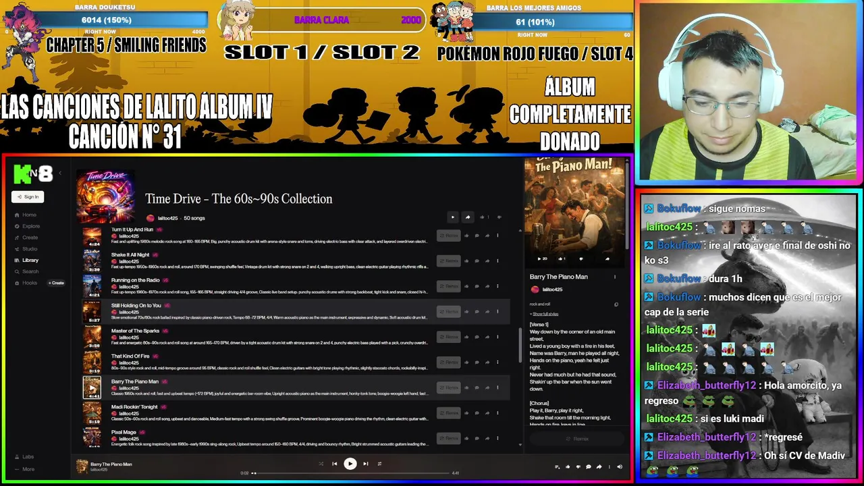This screenshot has width=864, height=486.
Task: Open Library in the sidebar
Action: [x=26, y=260]
